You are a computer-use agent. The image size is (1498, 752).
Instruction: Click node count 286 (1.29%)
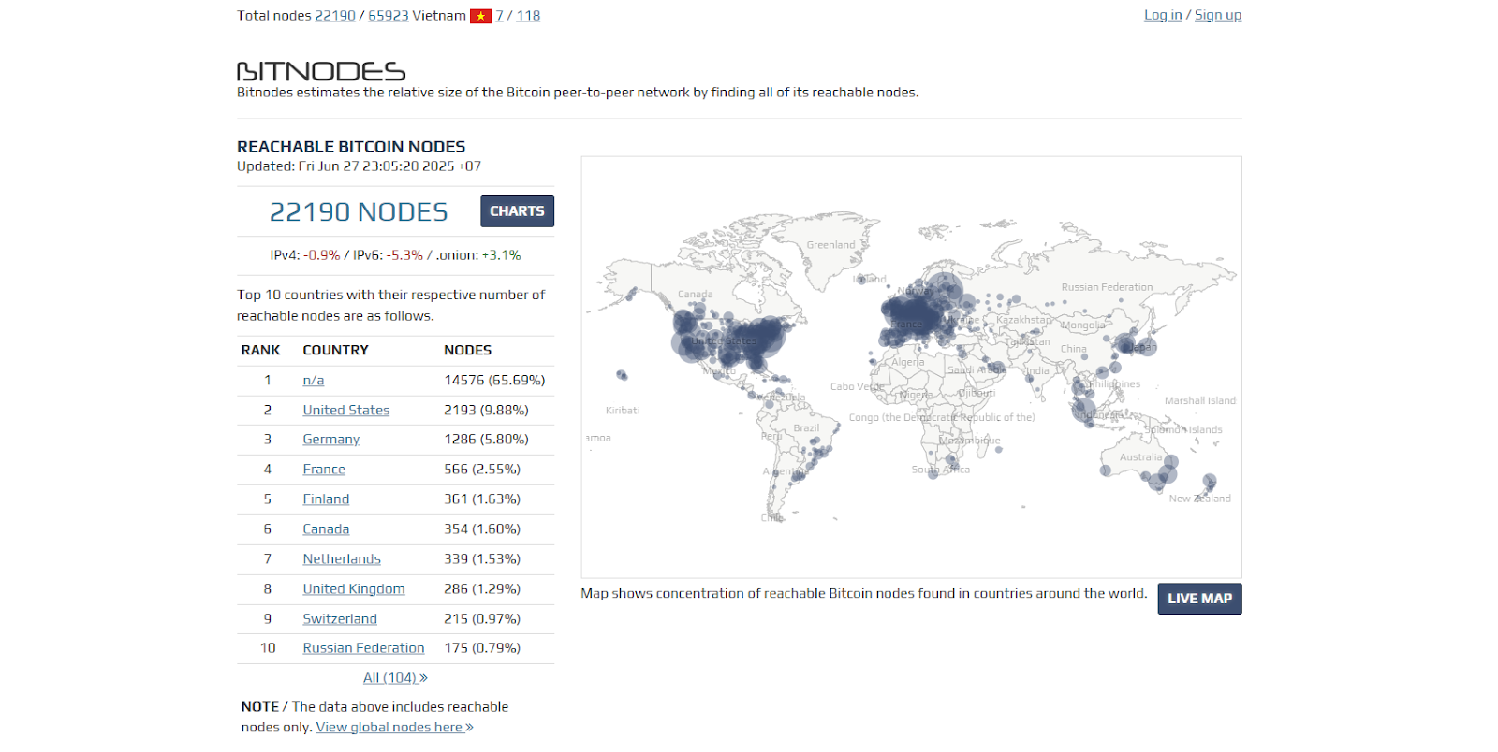coord(482,589)
